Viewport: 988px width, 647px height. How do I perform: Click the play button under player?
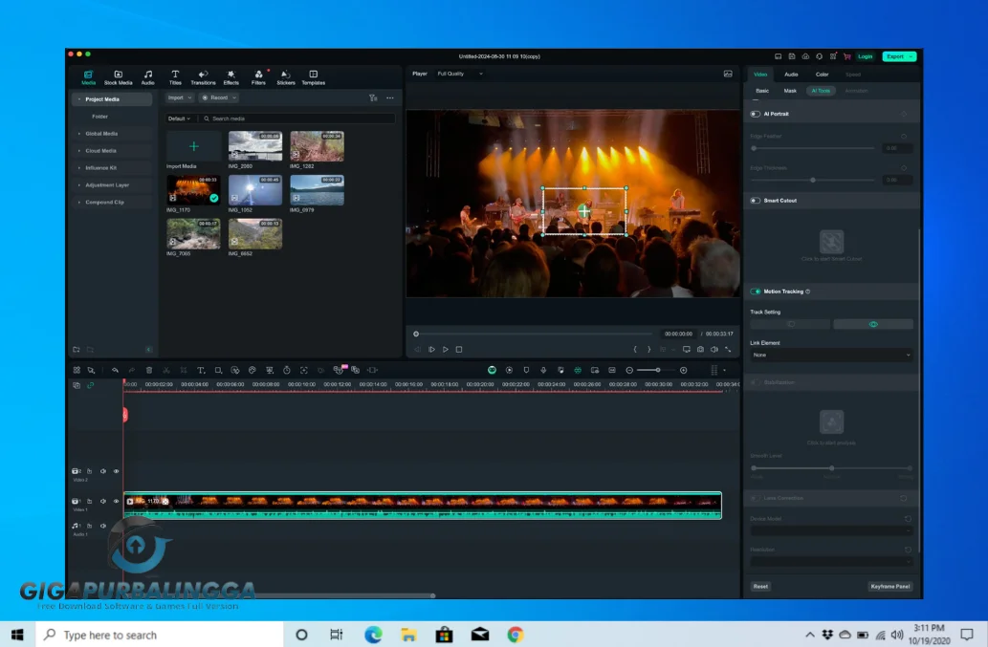[x=446, y=350]
